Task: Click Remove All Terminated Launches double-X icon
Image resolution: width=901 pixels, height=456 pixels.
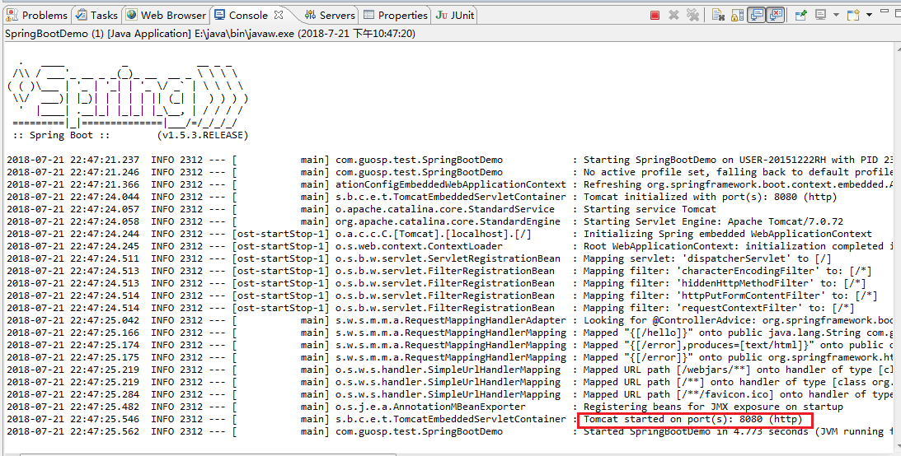Action: point(693,16)
